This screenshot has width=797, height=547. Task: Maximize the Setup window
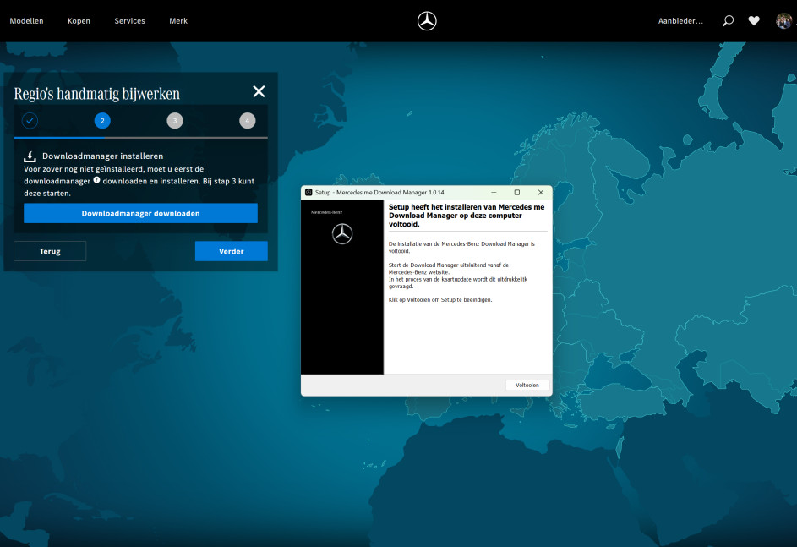click(517, 192)
